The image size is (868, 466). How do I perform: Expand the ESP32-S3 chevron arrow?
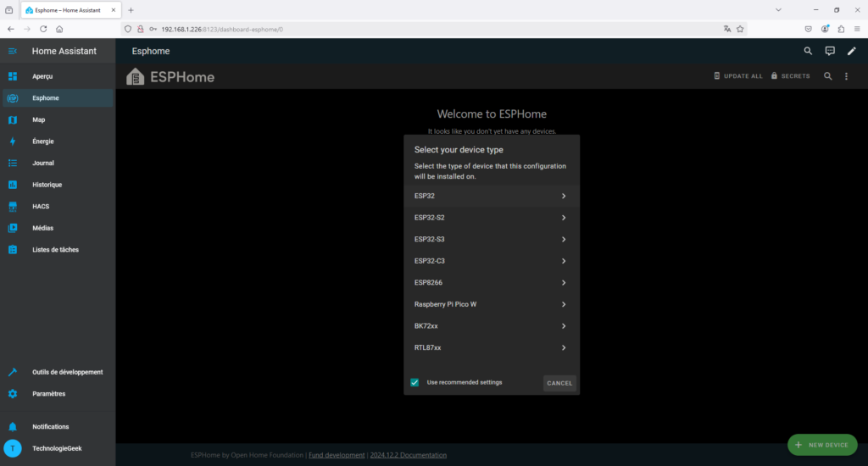click(564, 239)
